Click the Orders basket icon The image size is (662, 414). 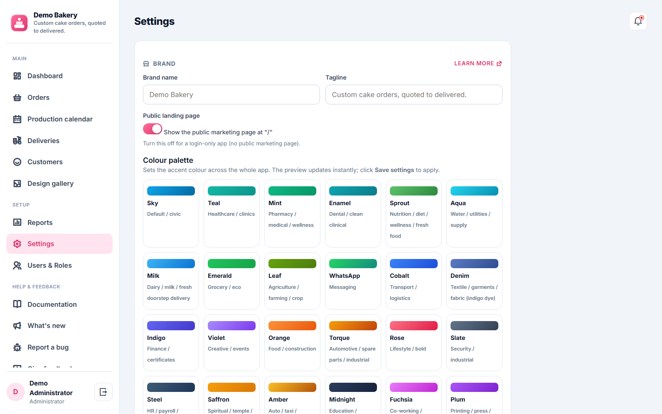tap(17, 98)
